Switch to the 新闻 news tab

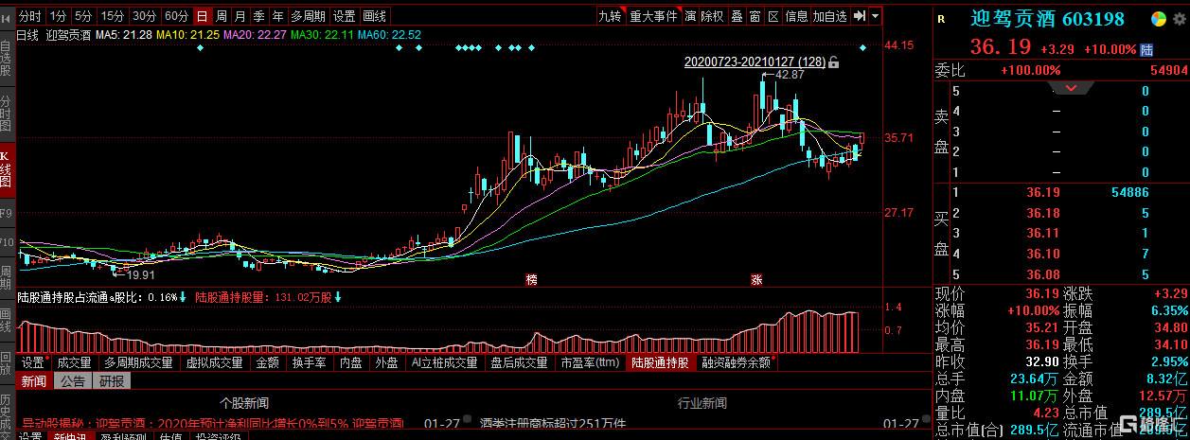[x=33, y=381]
